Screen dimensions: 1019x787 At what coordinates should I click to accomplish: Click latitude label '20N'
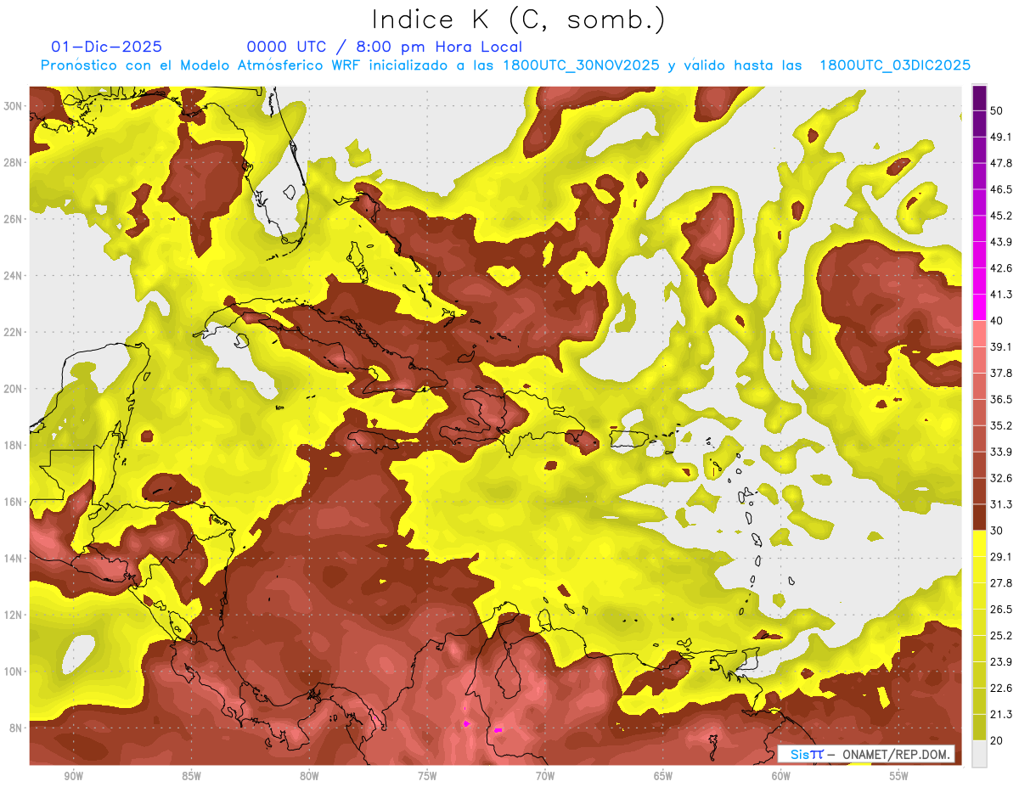pyautogui.click(x=14, y=389)
